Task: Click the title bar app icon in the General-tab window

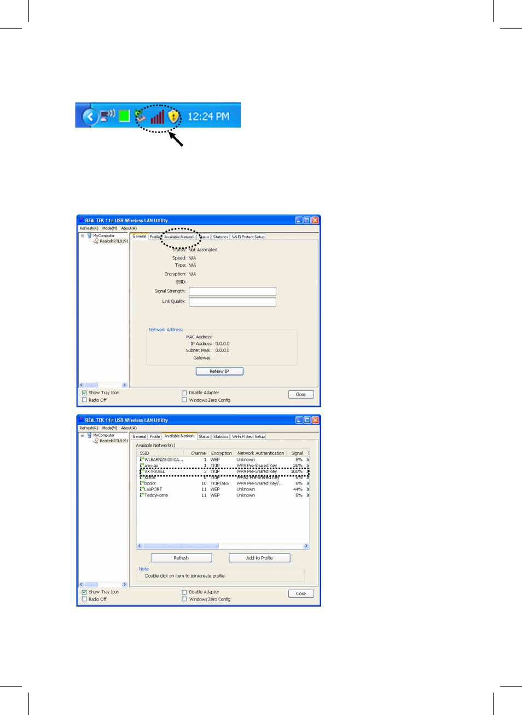Action: click(x=81, y=220)
